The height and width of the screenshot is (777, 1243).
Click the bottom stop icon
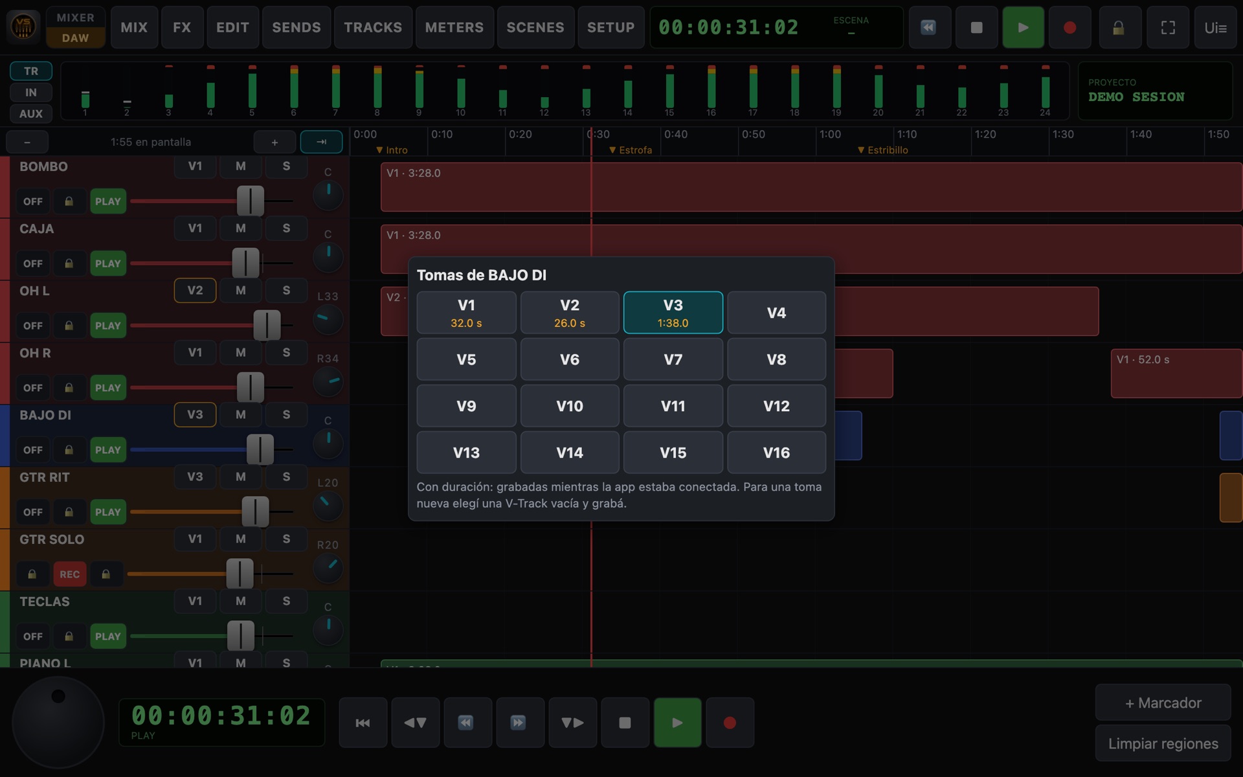(x=625, y=723)
